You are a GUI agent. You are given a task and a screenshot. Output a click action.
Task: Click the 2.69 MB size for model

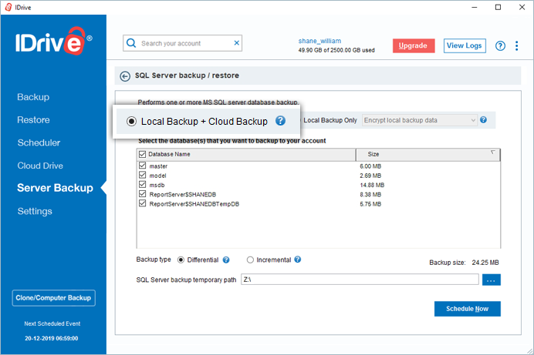[370, 176]
